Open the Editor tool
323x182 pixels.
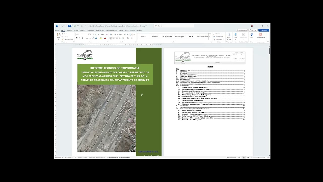point(252,36)
